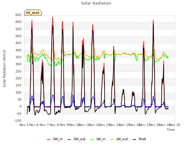Click the Nov 13 x-axis date label
This screenshot has height=145, width=193.
[104, 125]
